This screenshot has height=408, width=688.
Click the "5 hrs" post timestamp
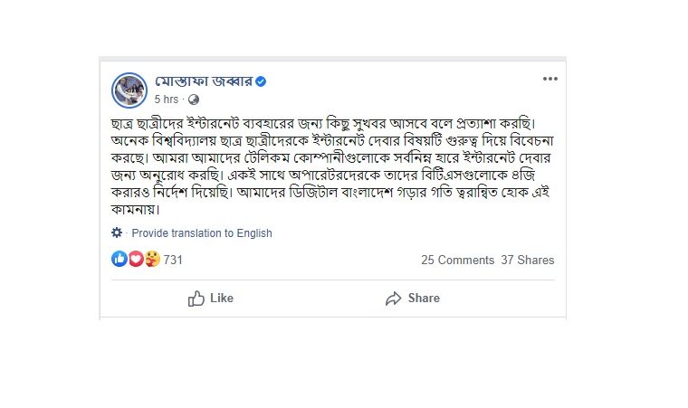coord(167,100)
